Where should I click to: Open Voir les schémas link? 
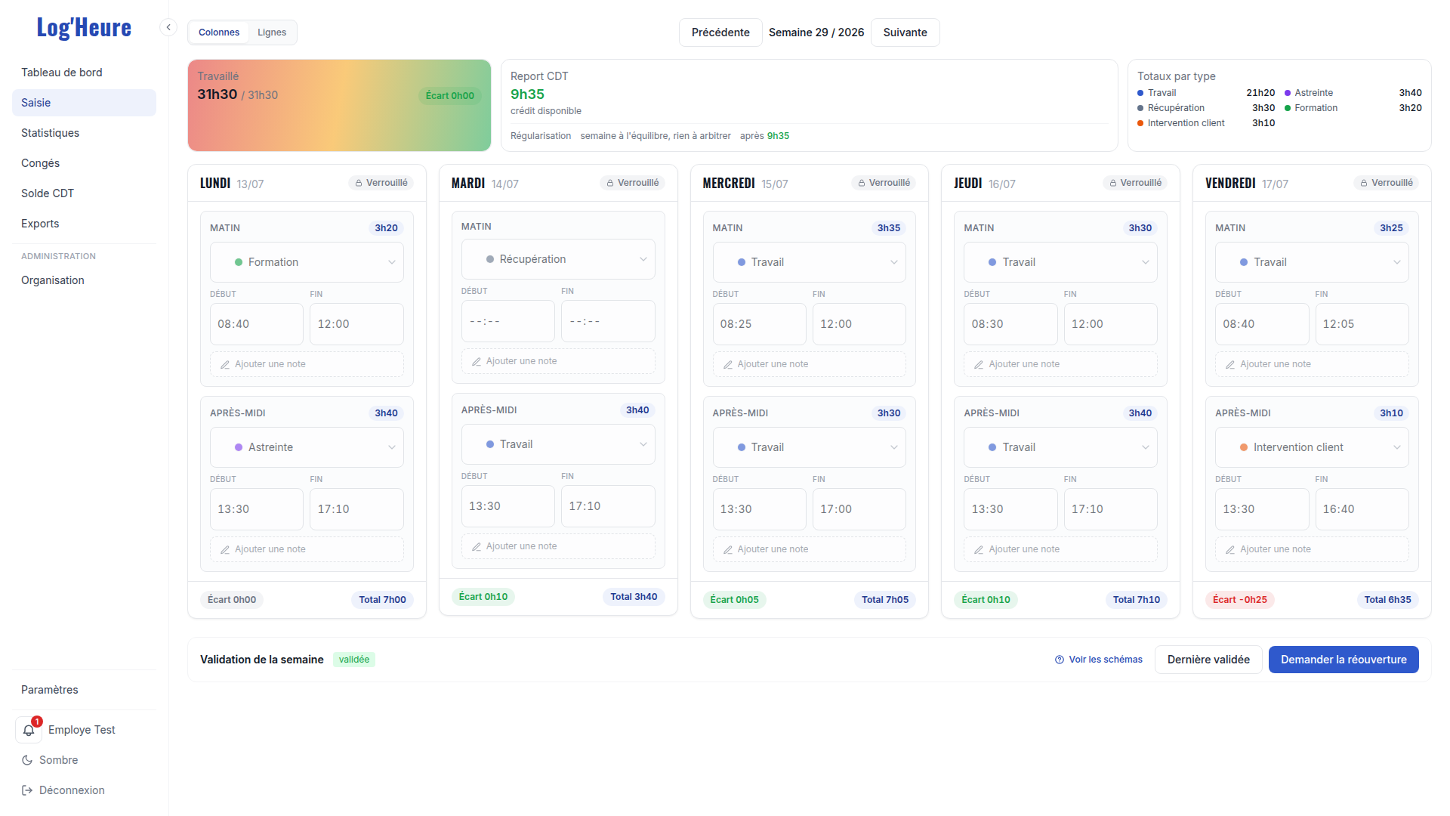coord(1099,660)
